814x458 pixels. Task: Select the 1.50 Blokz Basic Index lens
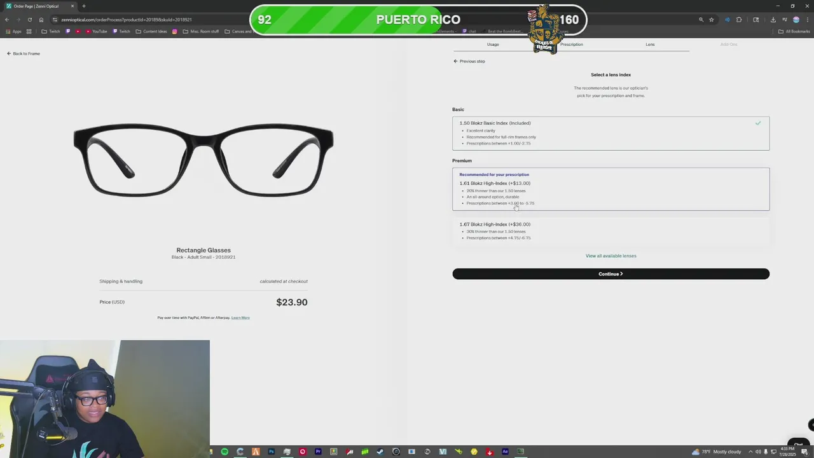point(610,133)
